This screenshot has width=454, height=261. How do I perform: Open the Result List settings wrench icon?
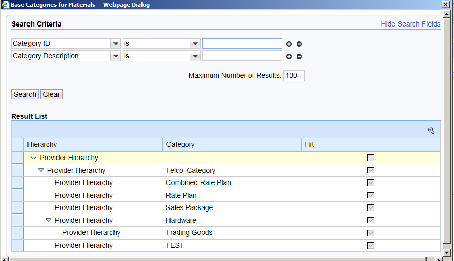pos(431,130)
